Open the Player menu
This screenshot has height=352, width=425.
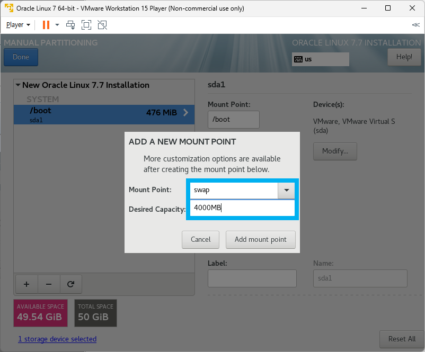pyautogui.click(x=18, y=25)
